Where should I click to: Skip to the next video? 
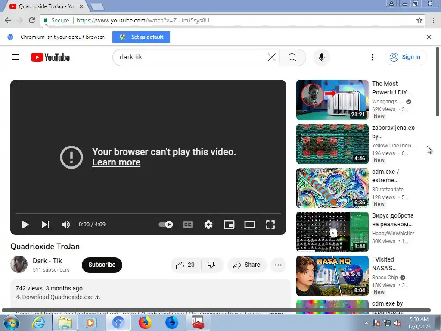click(46, 225)
